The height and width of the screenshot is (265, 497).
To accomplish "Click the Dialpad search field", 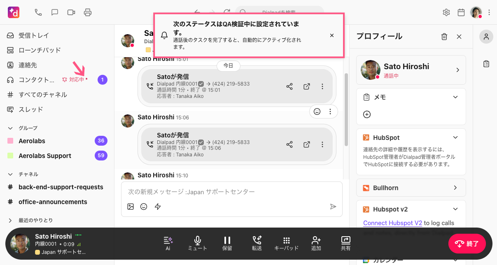I will tap(280, 12).
